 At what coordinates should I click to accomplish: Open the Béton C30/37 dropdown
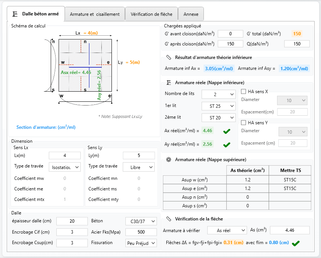tap(141, 222)
